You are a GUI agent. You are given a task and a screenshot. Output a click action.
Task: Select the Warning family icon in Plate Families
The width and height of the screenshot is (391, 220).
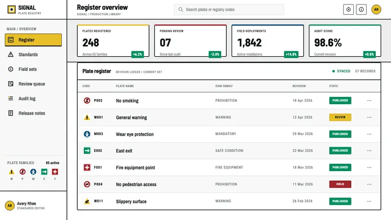(x=11, y=172)
